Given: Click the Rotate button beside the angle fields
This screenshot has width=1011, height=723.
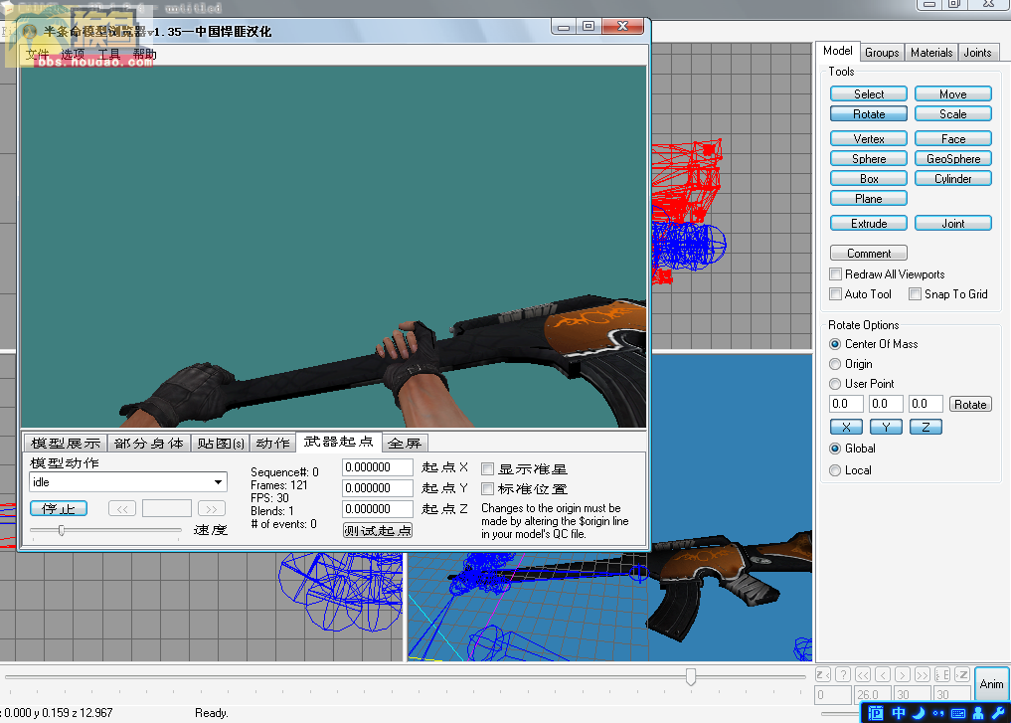Looking at the screenshot, I should (x=970, y=405).
